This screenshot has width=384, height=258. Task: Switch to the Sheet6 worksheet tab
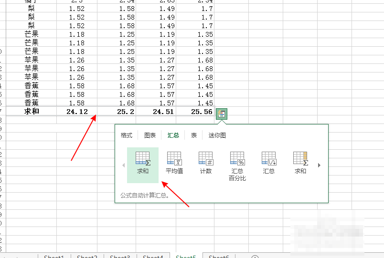click(x=219, y=256)
